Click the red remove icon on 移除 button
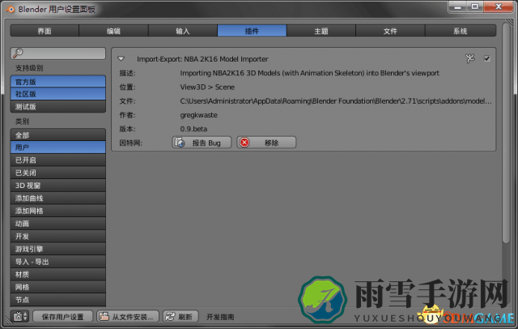This screenshot has width=518, height=329. pyautogui.click(x=244, y=143)
